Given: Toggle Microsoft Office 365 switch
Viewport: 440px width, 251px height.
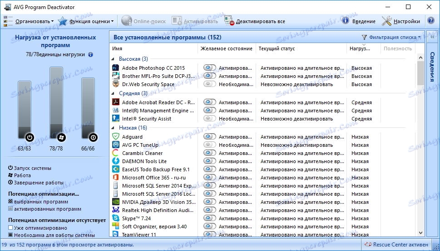Looking at the screenshot, I should tap(210, 177).
